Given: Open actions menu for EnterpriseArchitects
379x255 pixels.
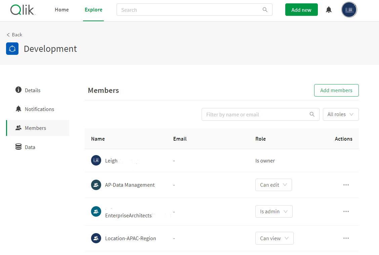Looking at the screenshot, I should 346,212.
